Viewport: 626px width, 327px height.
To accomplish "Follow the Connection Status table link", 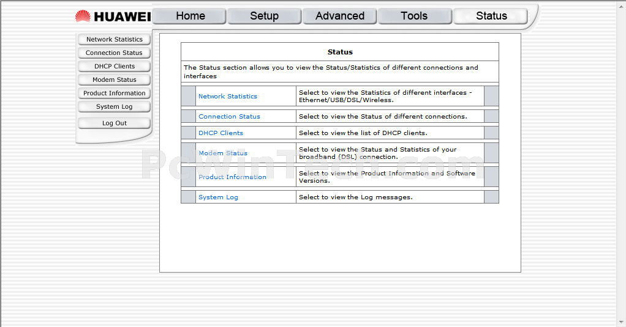I will tap(229, 117).
